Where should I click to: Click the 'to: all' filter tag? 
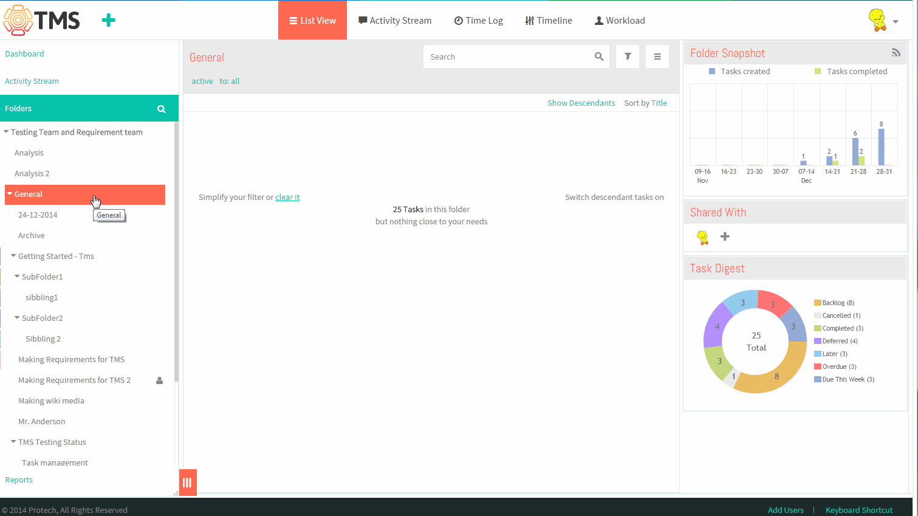(230, 81)
